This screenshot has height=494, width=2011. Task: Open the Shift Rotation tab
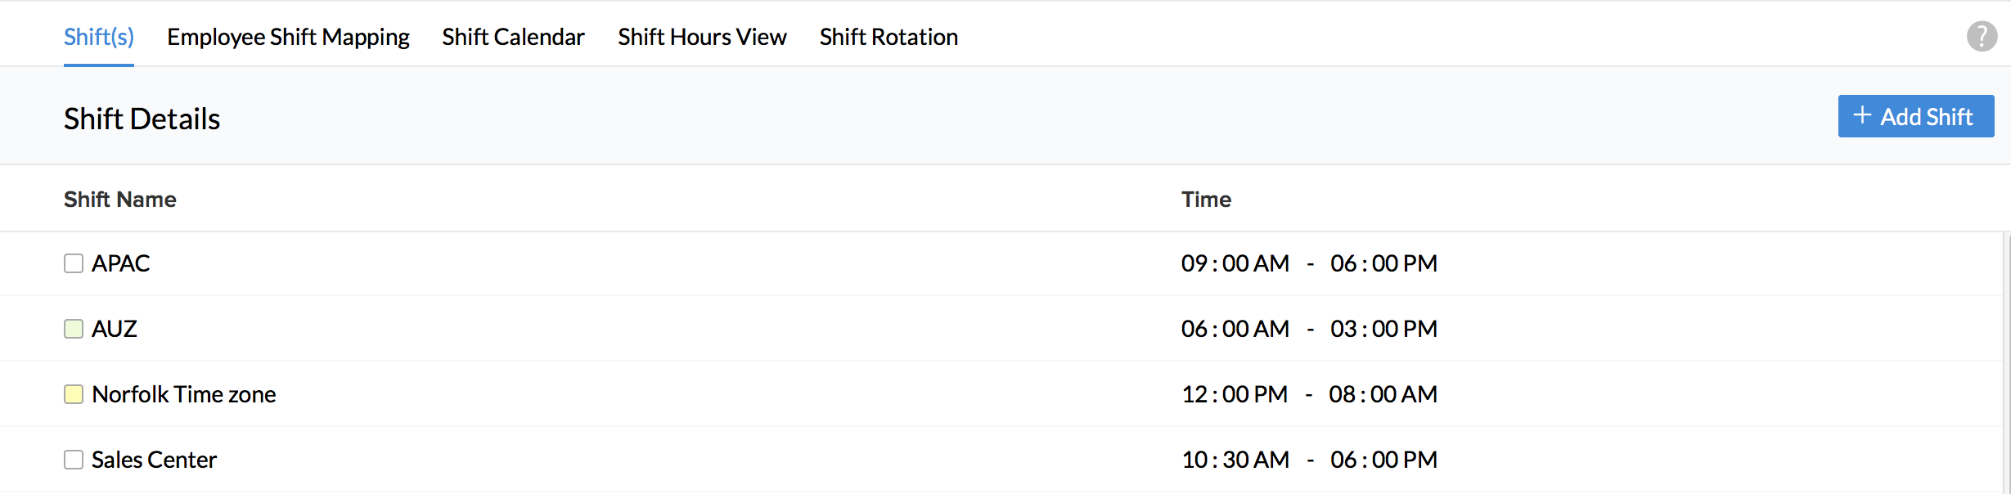(889, 37)
